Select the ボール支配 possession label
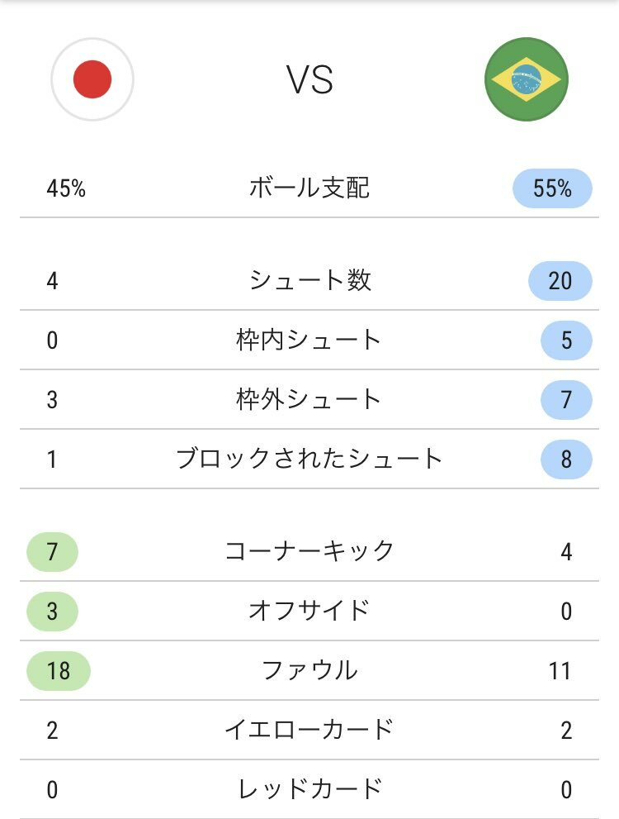Screen dimensions: 619x819 click(309, 188)
